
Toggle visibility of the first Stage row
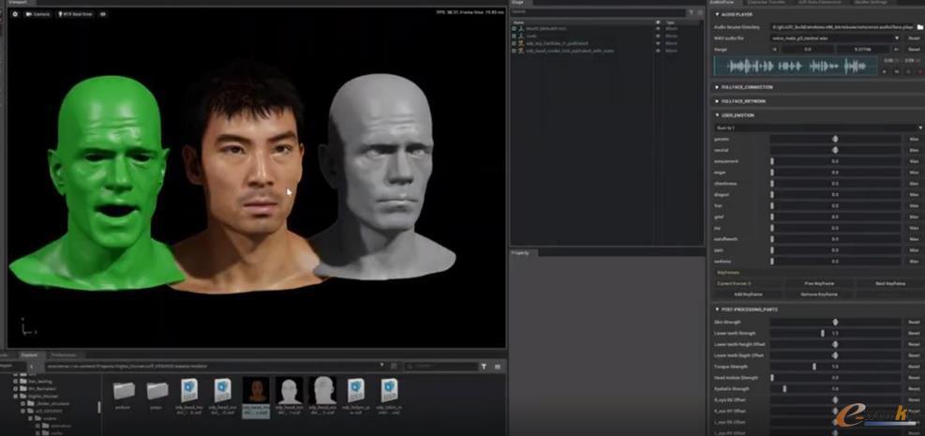(x=658, y=28)
